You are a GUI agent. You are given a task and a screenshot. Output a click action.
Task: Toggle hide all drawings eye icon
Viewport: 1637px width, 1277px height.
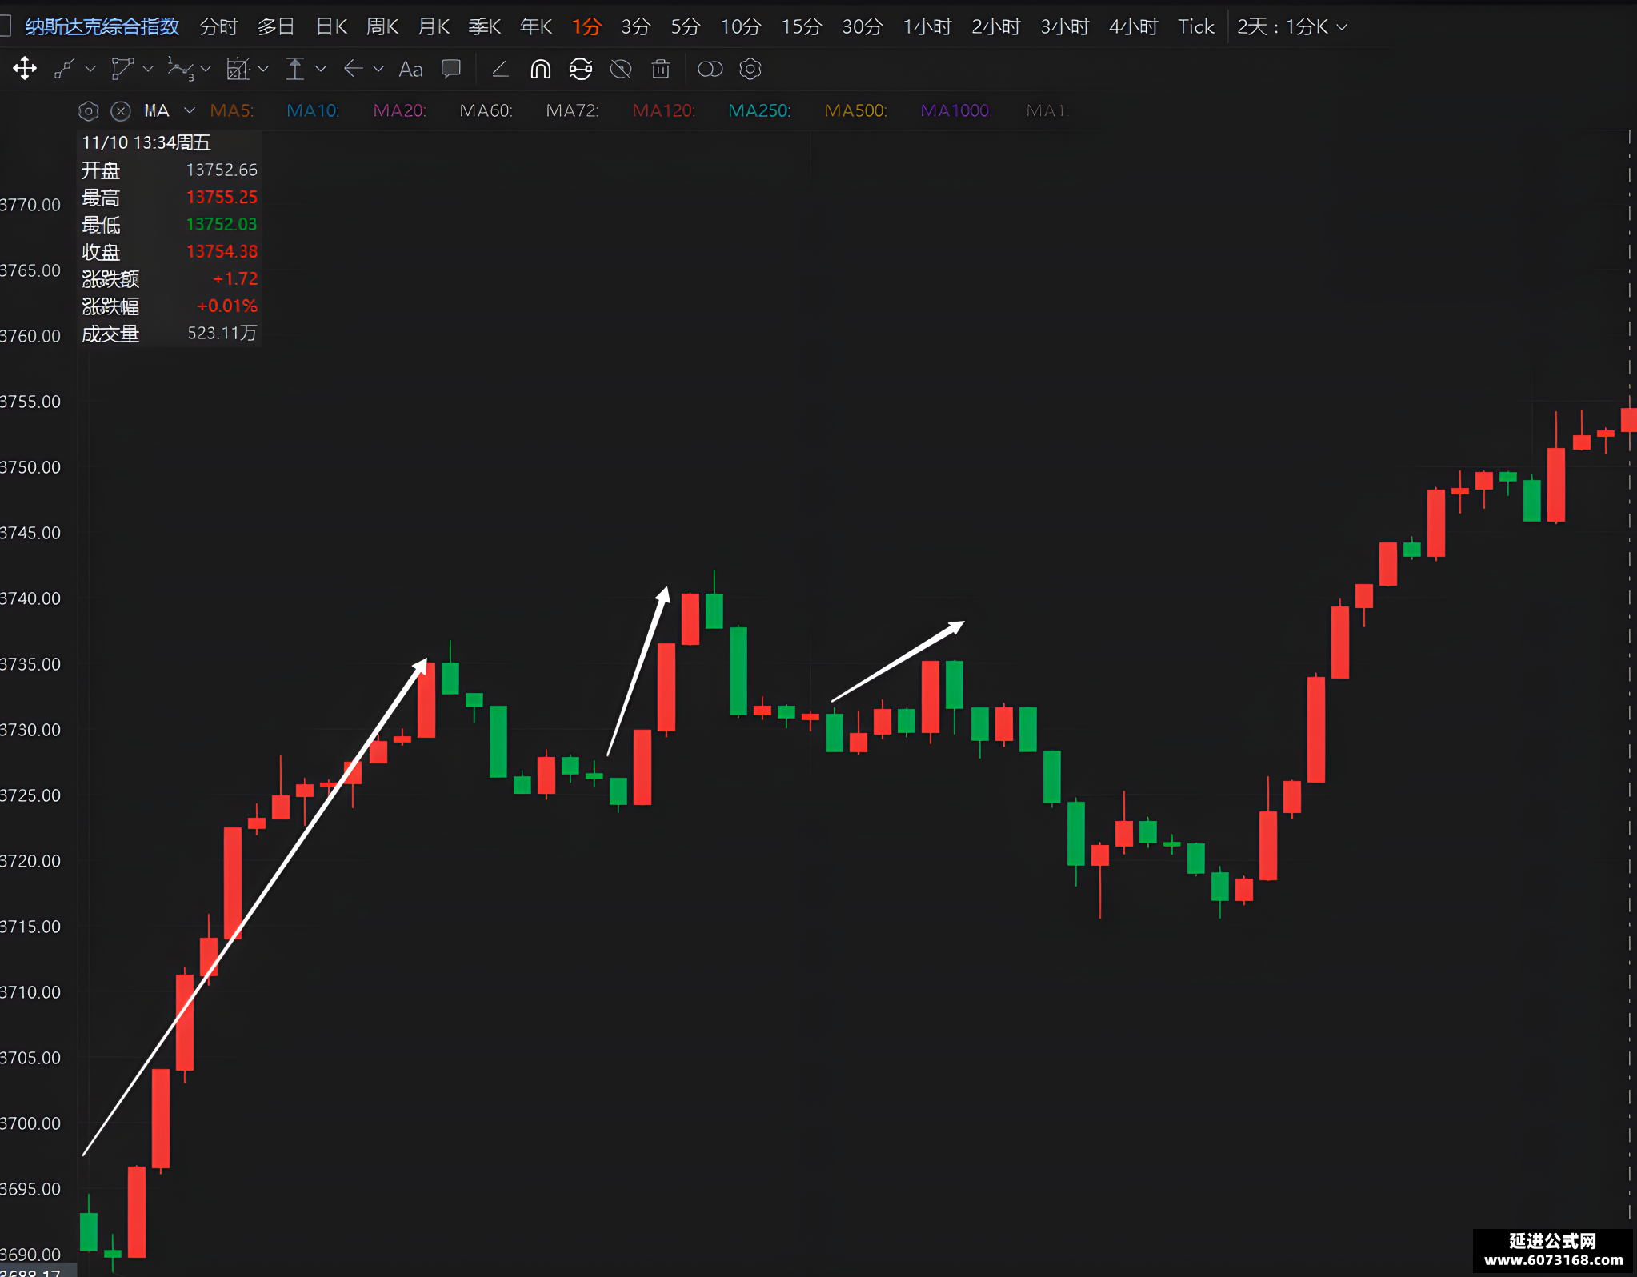621,70
